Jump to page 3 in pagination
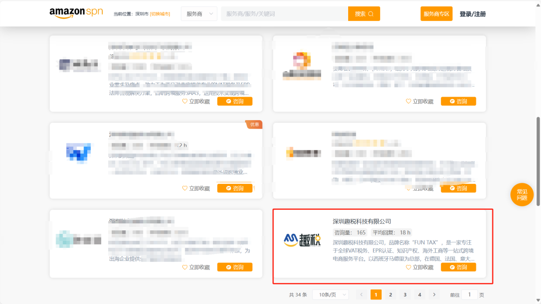Screen dimensions: 541x304 coord(405,294)
